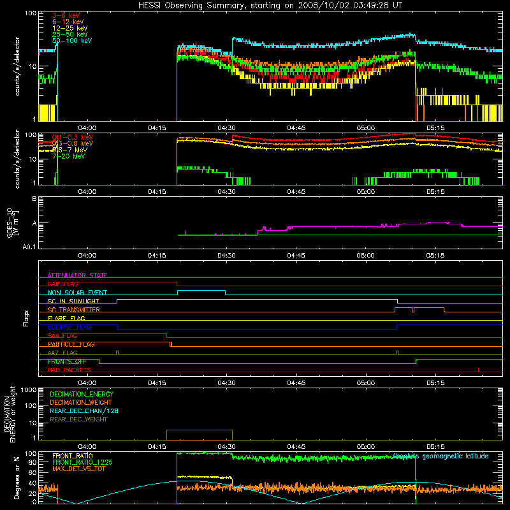Click the NON_SOLAR_EVENT flag label
Viewport: 510px width, 510px height.
pyautogui.click(x=77, y=293)
